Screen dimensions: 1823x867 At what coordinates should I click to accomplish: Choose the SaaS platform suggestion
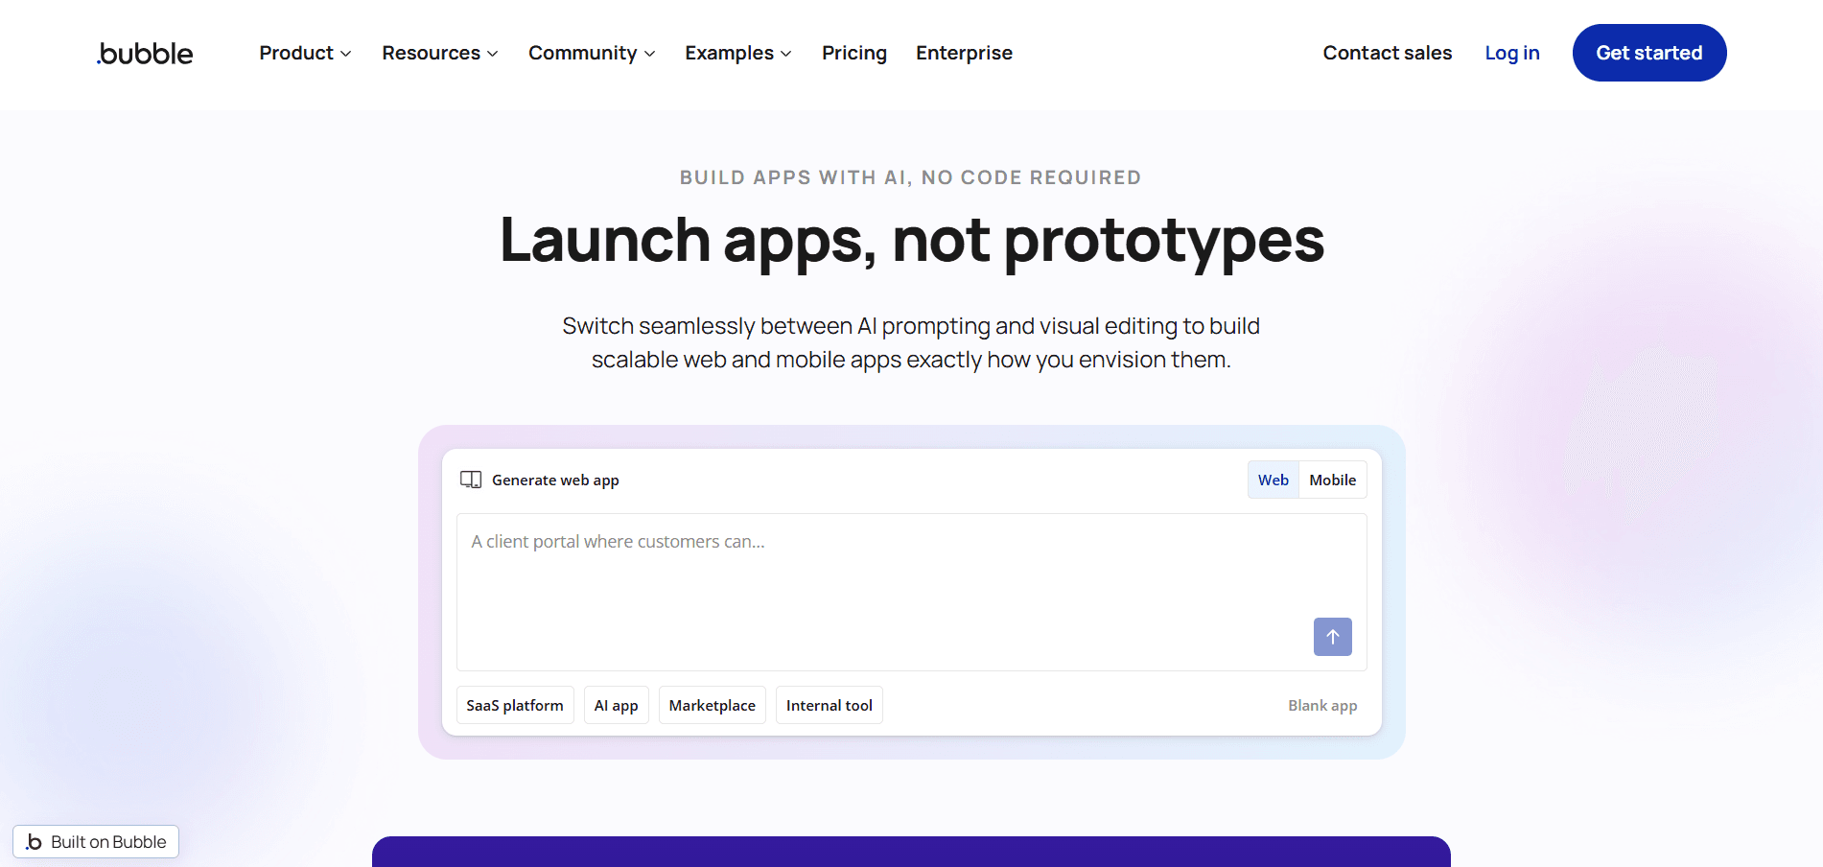click(x=515, y=705)
